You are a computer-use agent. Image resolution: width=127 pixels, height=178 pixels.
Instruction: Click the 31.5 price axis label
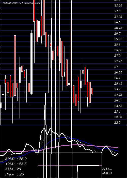tap(117, 11)
